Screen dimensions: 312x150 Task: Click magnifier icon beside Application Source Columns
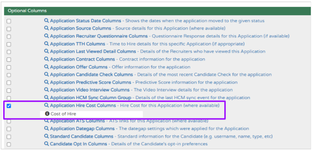pos(46,29)
